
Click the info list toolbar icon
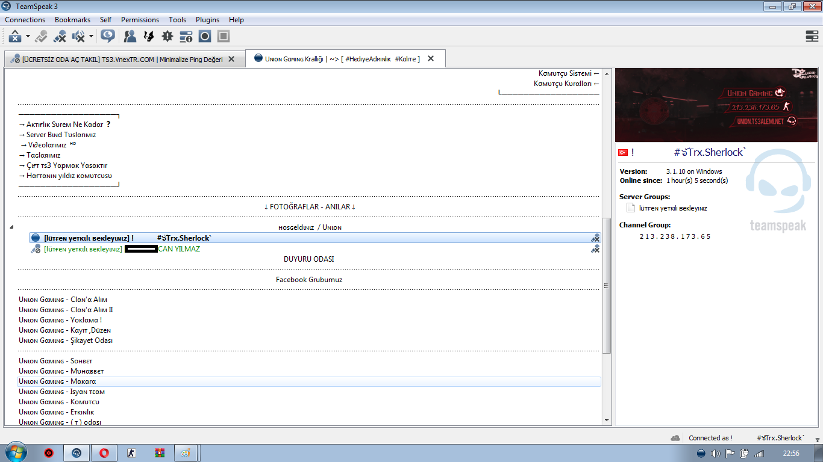tap(186, 36)
